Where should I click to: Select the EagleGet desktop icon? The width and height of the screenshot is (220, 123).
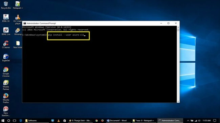(x=6, y=58)
